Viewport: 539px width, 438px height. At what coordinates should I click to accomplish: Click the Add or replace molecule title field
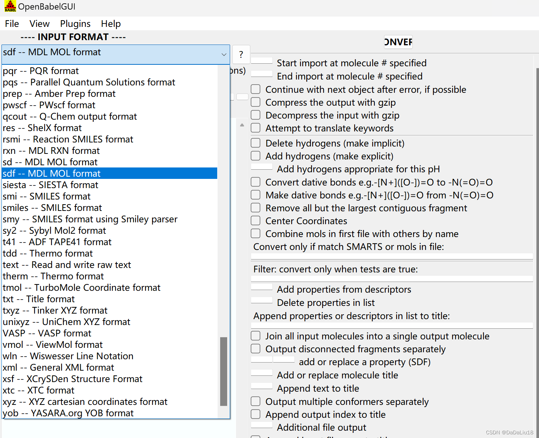click(x=262, y=372)
